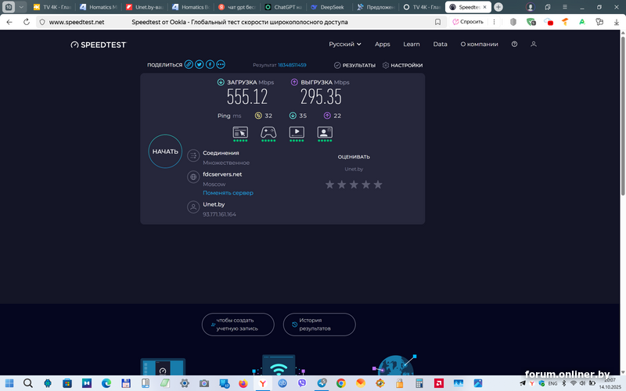Screen dimensions: 626x391
Task: Share the result on Twitter
Action: pos(200,65)
